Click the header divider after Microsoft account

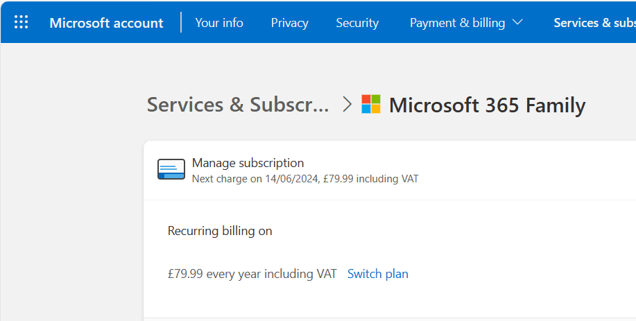[181, 22]
